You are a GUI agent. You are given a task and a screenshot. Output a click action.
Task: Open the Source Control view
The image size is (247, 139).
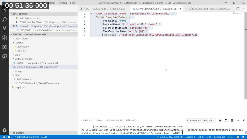click(4, 29)
